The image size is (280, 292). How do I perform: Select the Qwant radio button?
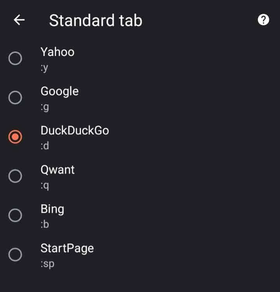pyautogui.click(x=15, y=176)
